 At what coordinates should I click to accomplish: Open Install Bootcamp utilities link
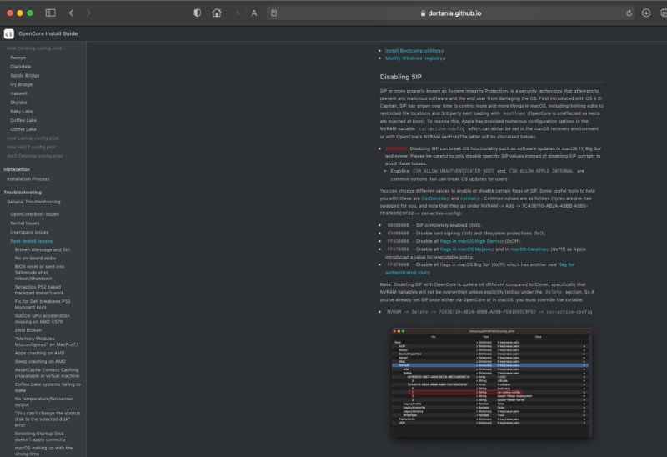(414, 51)
